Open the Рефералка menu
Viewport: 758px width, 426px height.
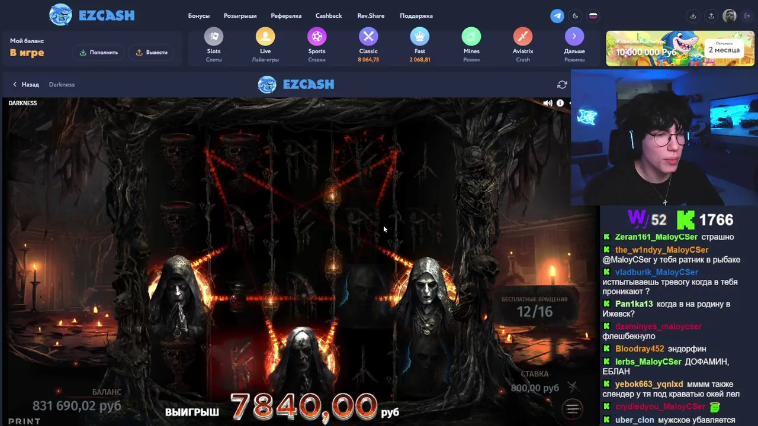(286, 16)
